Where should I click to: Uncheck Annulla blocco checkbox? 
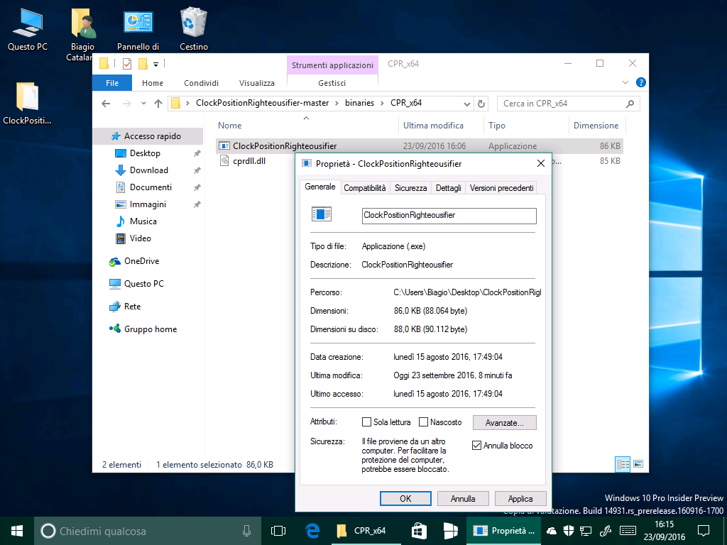click(476, 446)
